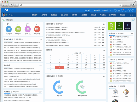The width and height of the screenshot is (137, 102).
Task: Click 更多 in the 待办会议事务 panel
Action: (x=41, y=39)
